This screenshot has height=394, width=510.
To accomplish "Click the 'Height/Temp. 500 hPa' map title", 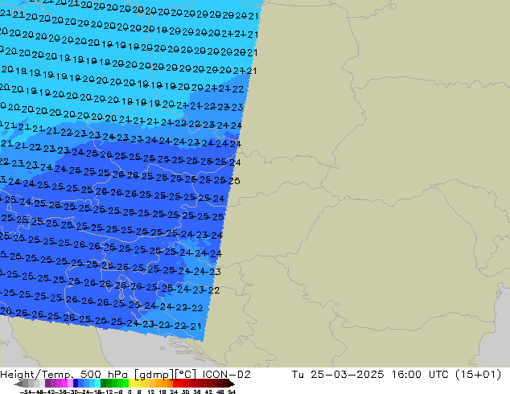I will pos(64,375).
